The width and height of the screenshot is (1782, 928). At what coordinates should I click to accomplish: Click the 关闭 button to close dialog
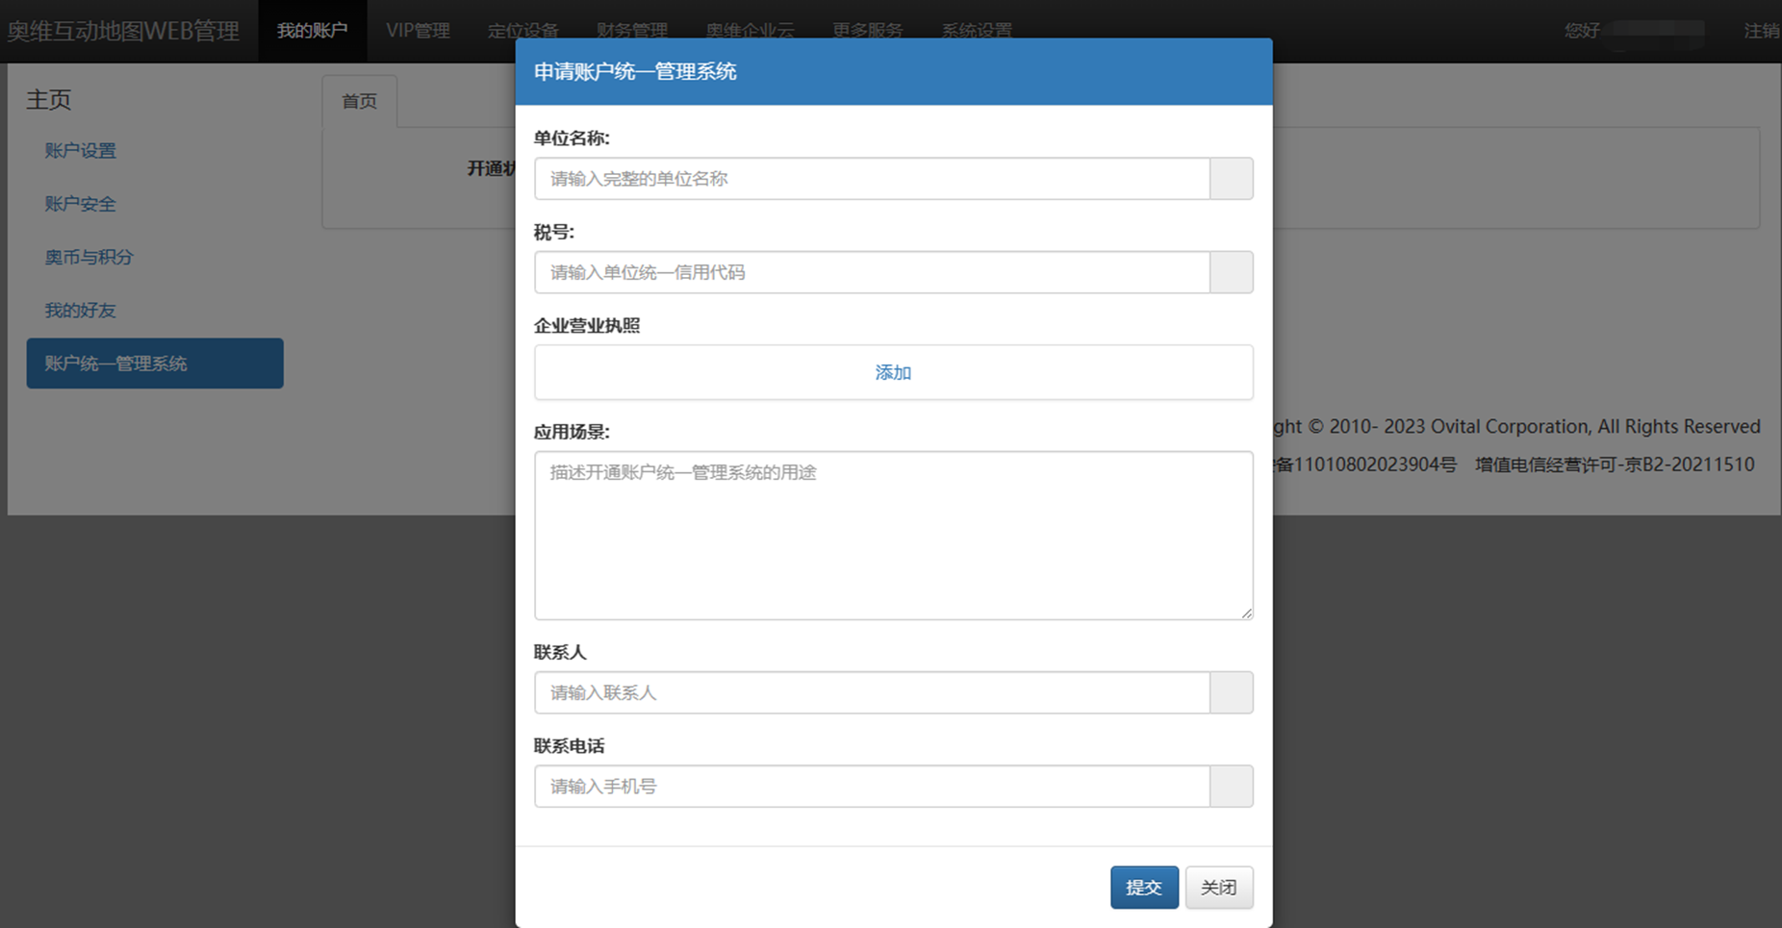(1219, 888)
